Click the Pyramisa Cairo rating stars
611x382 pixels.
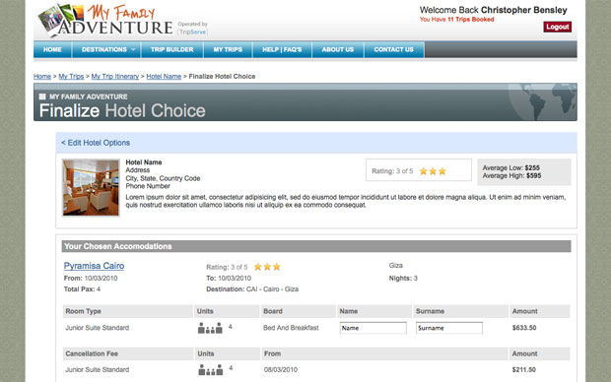[x=267, y=267]
